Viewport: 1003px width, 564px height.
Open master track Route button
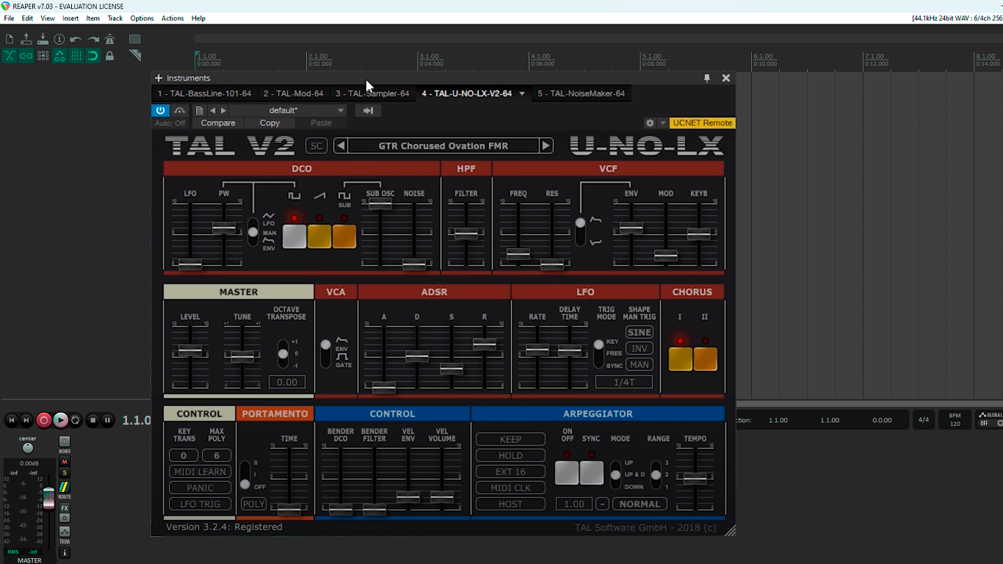65,488
